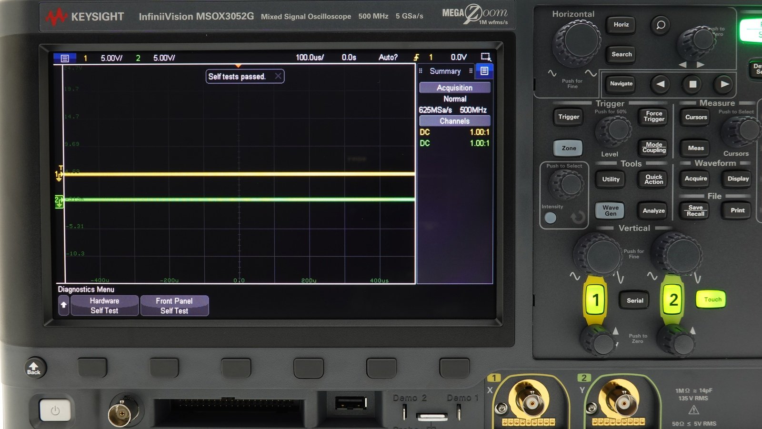Viewport: 762px width, 429px height.
Task: Select the channel 1 DC 1.00:1 row
Action: pos(455,132)
